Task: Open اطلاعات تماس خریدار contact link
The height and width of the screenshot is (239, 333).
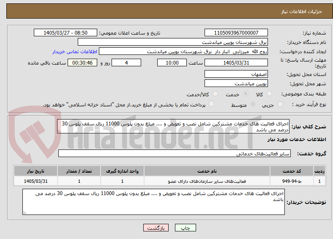Action: 75,52
